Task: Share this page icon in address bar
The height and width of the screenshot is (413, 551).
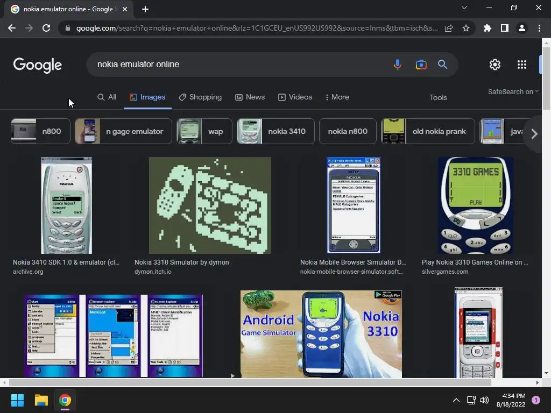Action: tap(449, 28)
